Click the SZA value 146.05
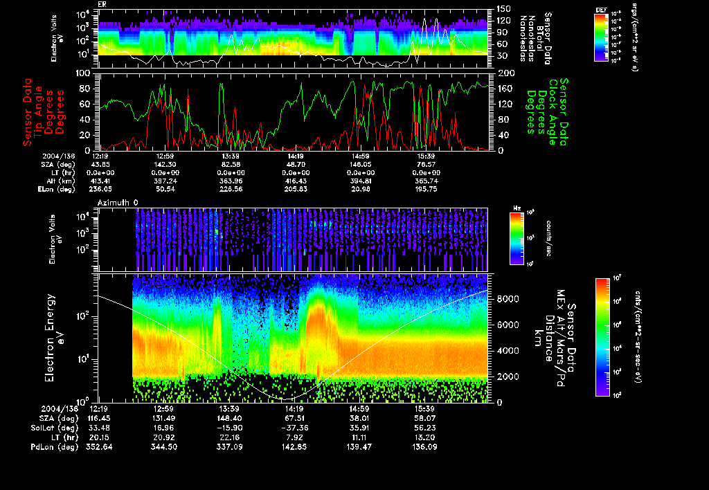Image resolution: width=709 pixels, height=490 pixels. (361, 165)
